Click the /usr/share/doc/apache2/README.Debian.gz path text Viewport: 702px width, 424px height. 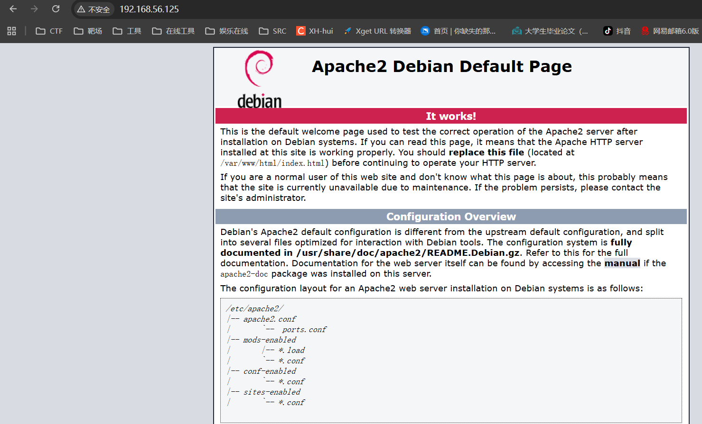point(408,253)
